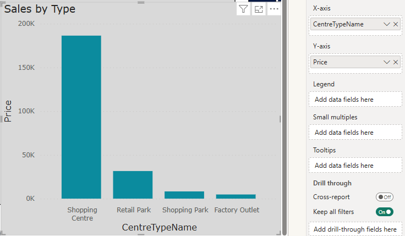Click the 200K axis value
Viewport: 405px width, 236px height.
pos(26,24)
